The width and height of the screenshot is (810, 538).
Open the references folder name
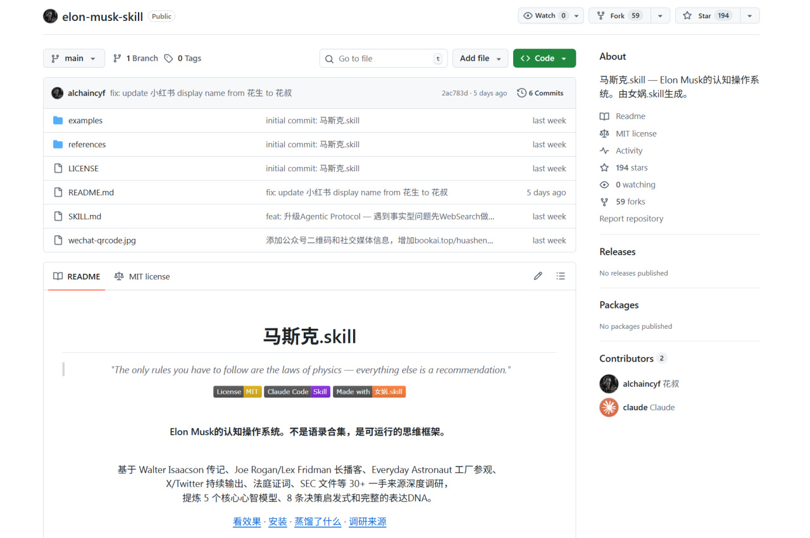[x=87, y=145]
